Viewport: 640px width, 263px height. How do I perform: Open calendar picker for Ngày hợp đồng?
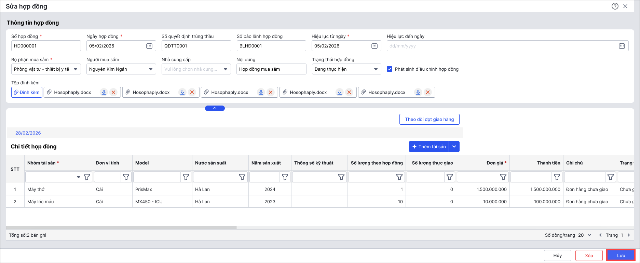149,46
